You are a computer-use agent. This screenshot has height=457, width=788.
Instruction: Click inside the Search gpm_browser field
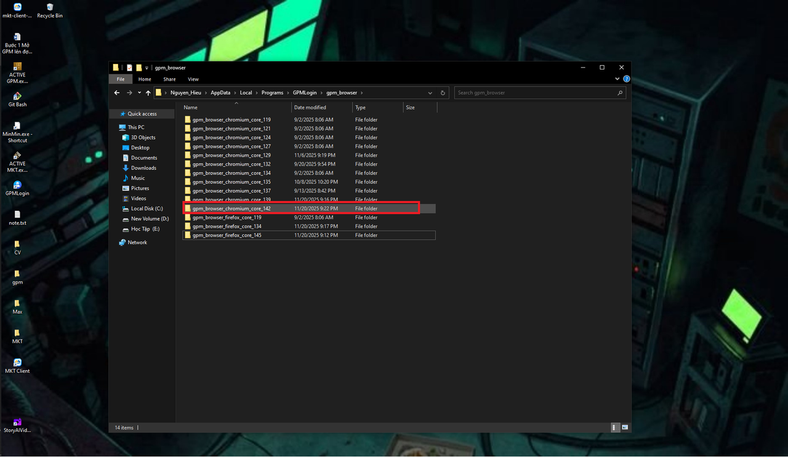click(x=534, y=93)
